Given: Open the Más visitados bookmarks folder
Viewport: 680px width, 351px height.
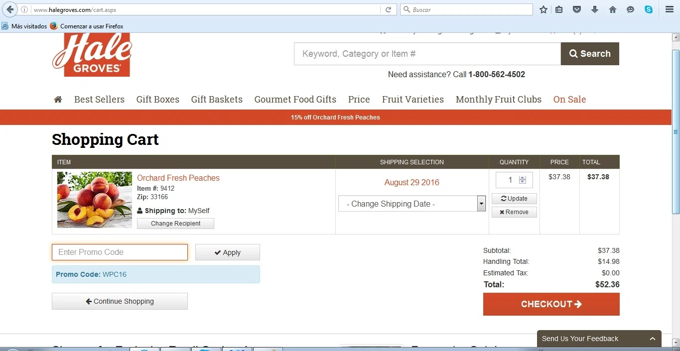Looking at the screenshot, I should point(24,26).
